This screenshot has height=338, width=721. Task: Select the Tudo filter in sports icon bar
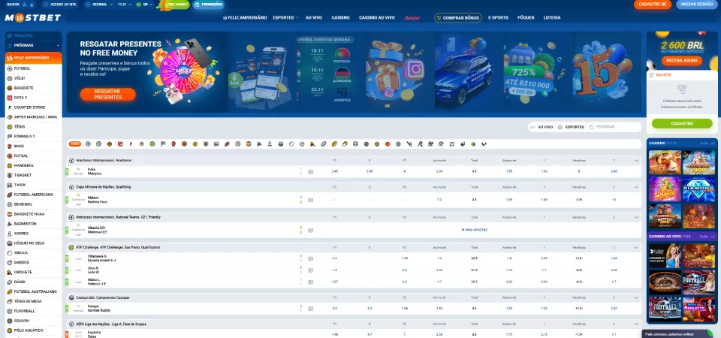tap(75, 143)
